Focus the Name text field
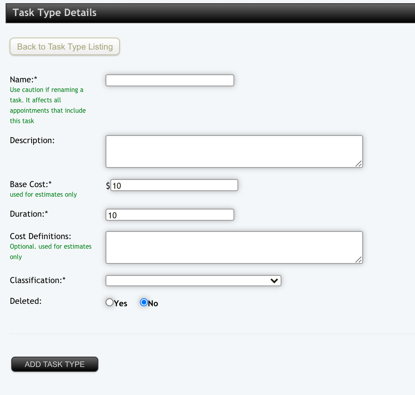Image resolution: width=415 pixels, height=395 pixels. tap(170, 80)
